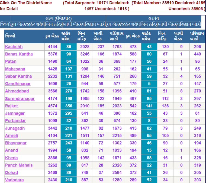Click Mahesana declared members cell 137
The width and height of the screenshot is (206, 183).
coord(69,69)
